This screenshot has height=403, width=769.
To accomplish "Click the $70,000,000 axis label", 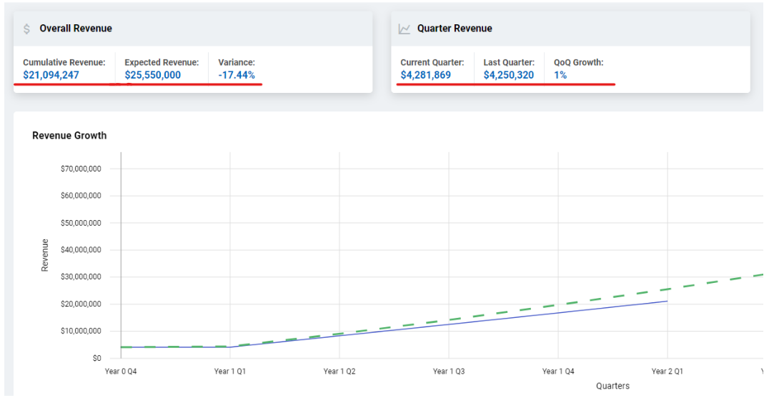I will [81, 169].
